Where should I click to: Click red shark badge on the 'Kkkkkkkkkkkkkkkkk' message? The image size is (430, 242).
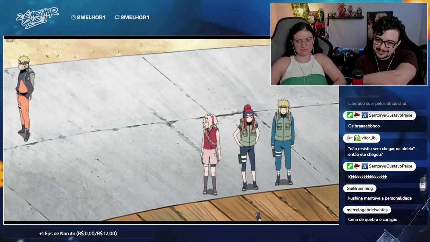[357, 166]
